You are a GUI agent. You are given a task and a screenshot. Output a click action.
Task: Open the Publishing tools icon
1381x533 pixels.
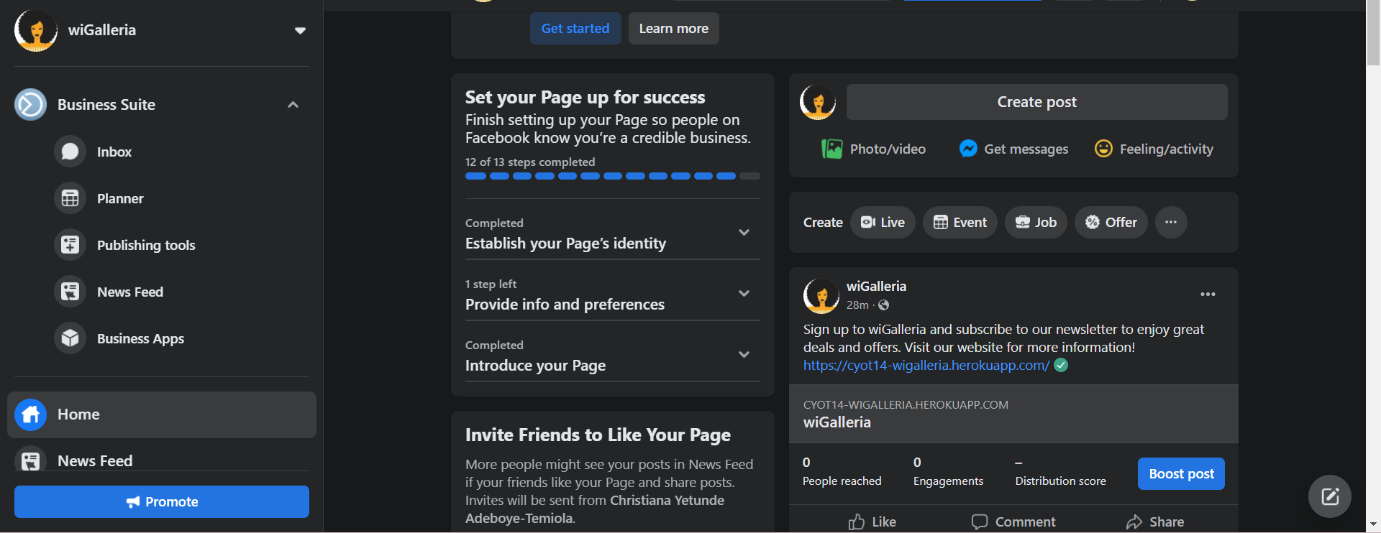(70, 245)
